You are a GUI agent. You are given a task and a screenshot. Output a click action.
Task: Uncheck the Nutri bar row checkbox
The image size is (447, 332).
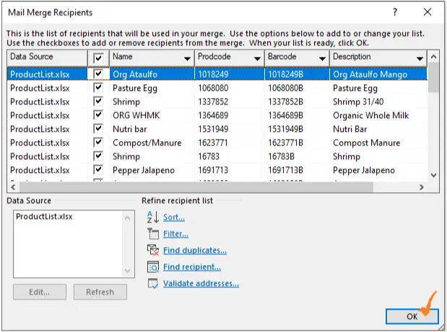(x=98, y=128)
